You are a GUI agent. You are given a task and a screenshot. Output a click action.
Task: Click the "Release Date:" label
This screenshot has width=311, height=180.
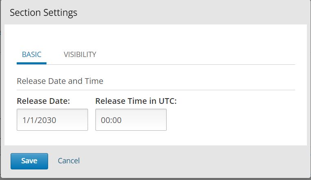pos(44,101)
